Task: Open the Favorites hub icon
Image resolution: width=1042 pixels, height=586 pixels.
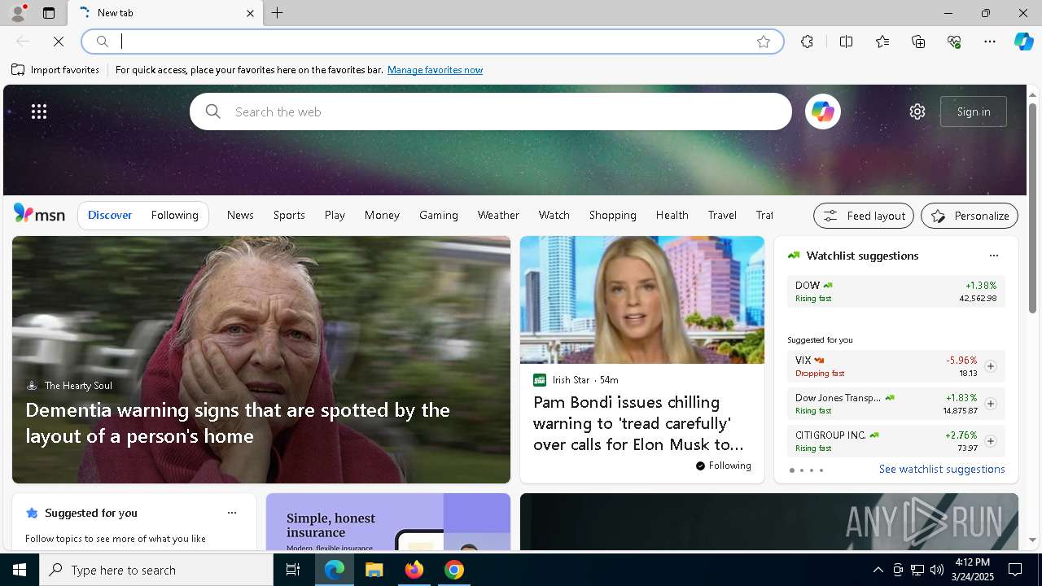Action: click(882, 42)
